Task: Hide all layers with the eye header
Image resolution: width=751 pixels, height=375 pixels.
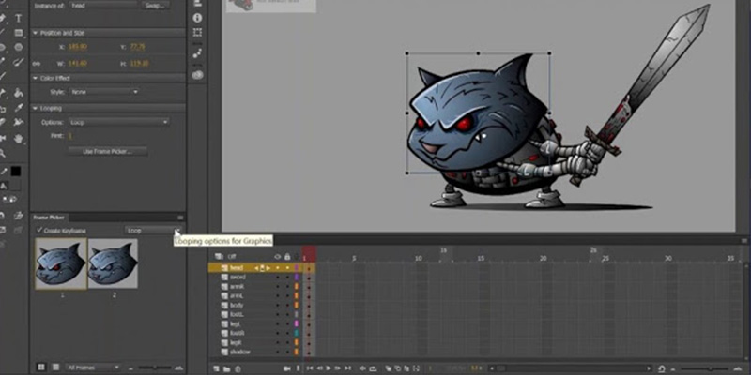Action: [x=277, y=256]
